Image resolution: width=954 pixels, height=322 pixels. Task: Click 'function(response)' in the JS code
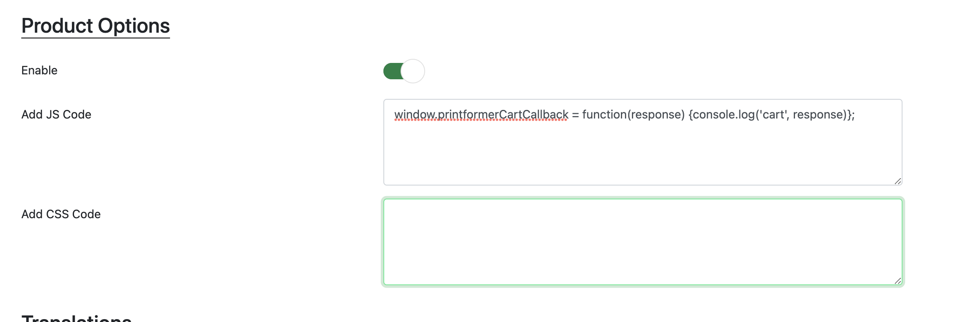click(x=633, y=115)
